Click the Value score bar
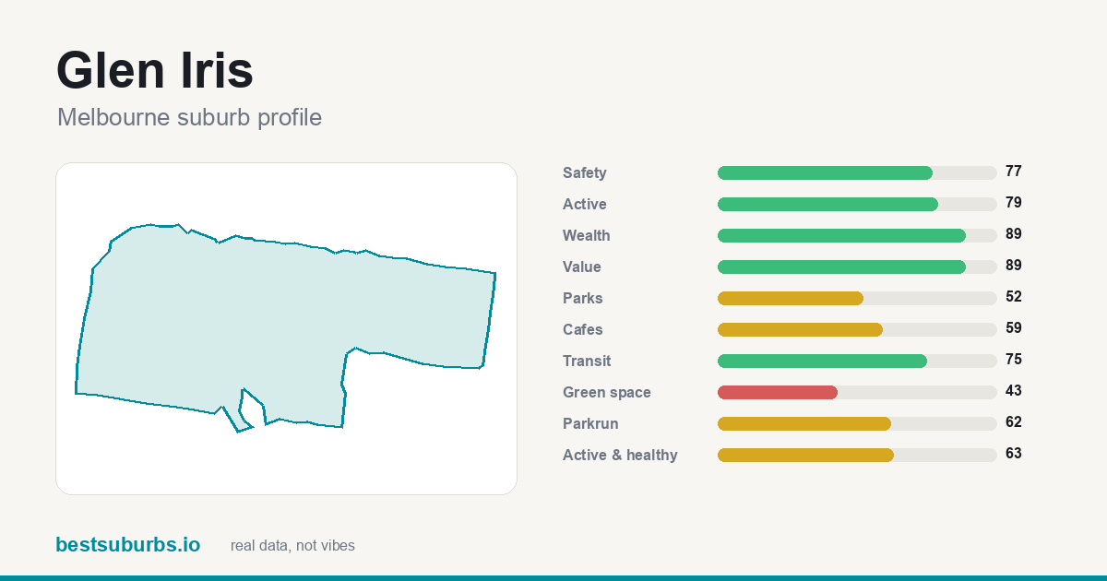The height and width of the screenshot is (581, 1107). (x=857, y=267)
